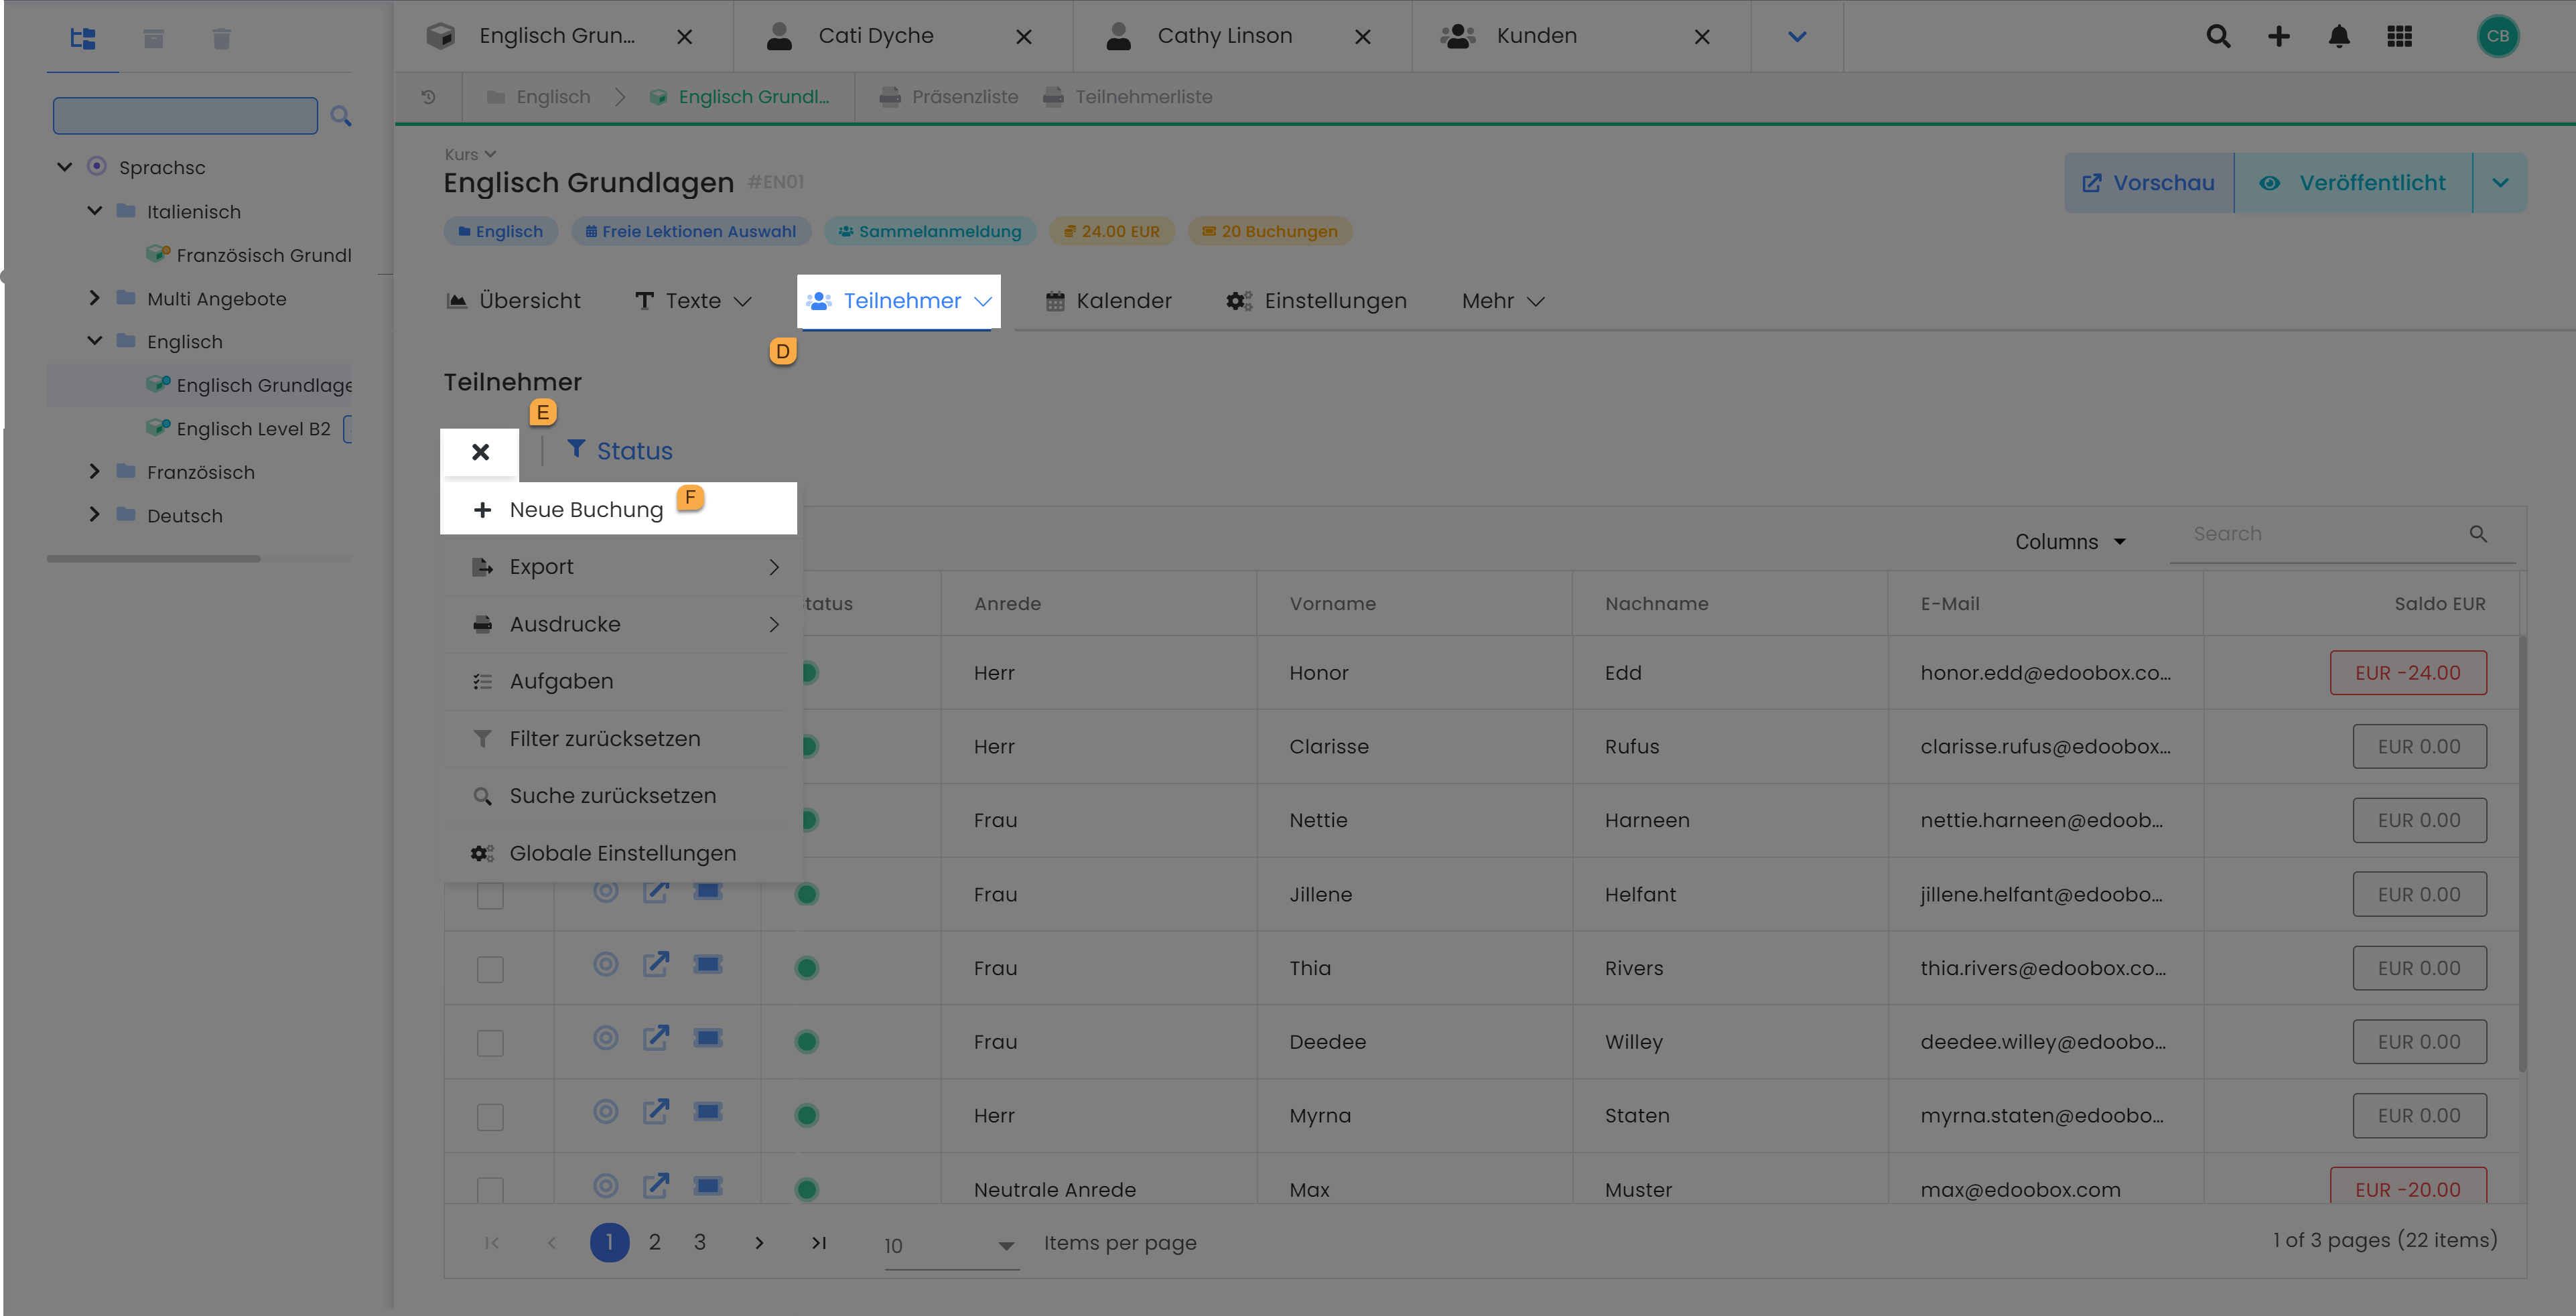This screenshot has width=2576, height=1316.
Task: Click target icon in Thia row
Action: point(605,964)
